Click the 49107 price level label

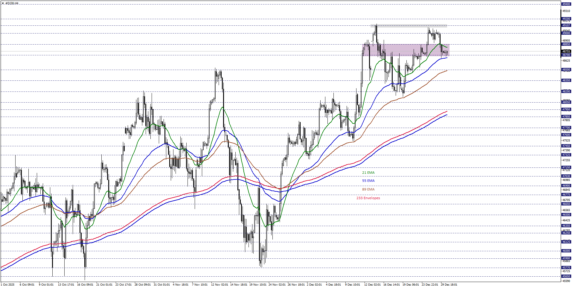pos(566,25)
